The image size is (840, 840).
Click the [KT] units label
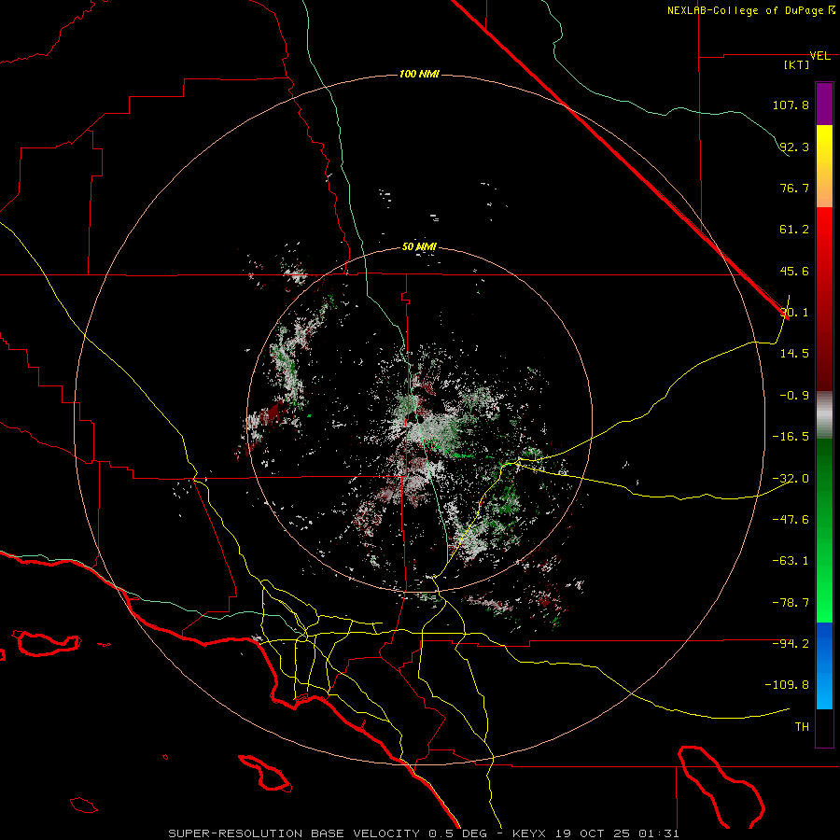797,64
